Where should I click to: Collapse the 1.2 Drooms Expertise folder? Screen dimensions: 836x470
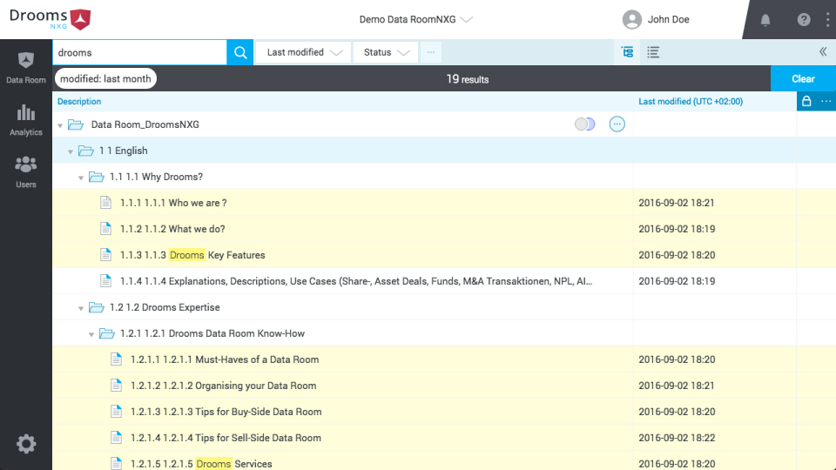point(81,308)
